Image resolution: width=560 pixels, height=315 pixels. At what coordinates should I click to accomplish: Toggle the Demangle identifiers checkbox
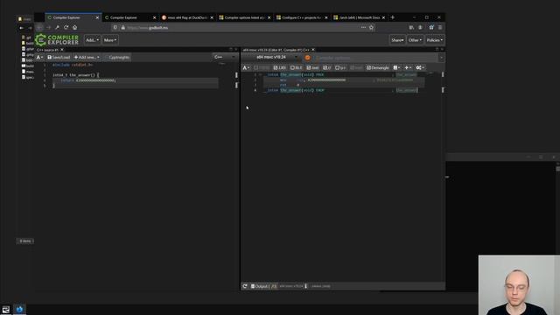pyautogui.click(x=377, y=67)
